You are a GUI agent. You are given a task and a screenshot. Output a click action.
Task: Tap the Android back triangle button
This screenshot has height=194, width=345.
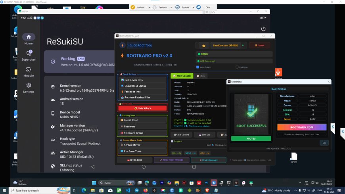(93, 167)
